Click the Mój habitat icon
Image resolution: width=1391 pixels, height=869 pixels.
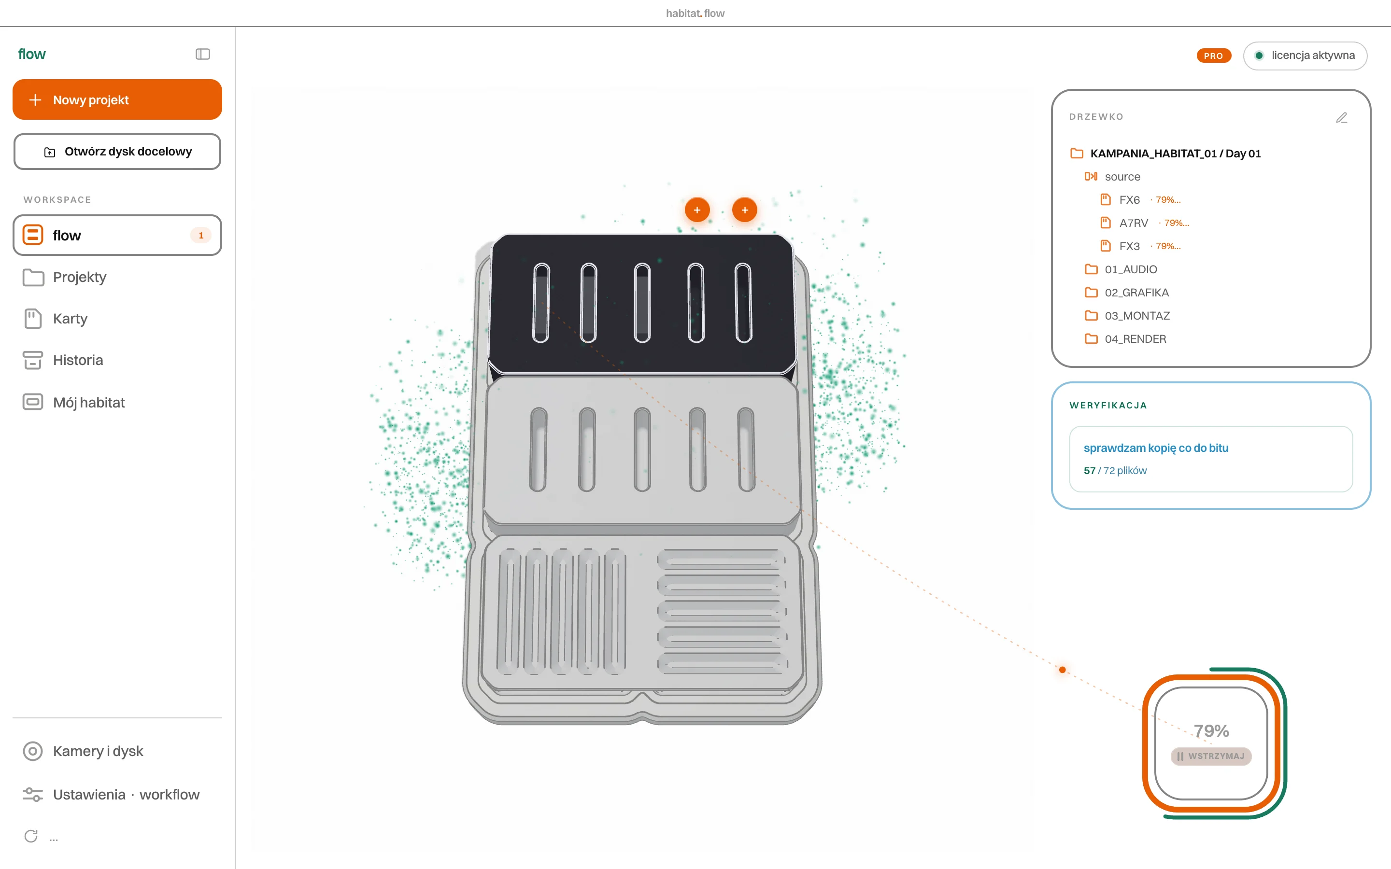[33, 402]
